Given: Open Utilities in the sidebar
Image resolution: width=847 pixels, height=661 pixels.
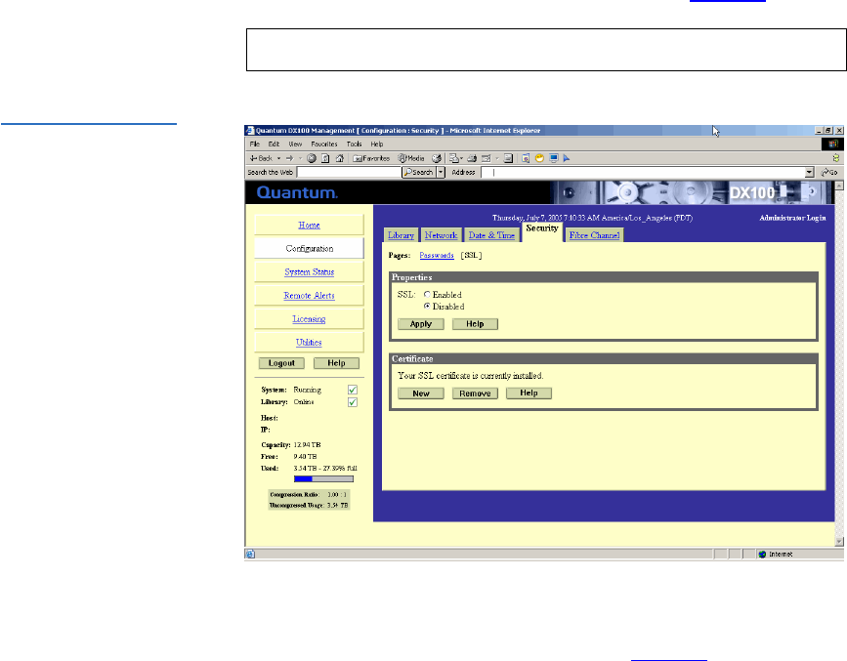Looking at the screenshot, I should (x=309, y=343).
